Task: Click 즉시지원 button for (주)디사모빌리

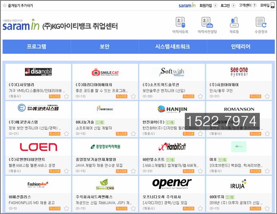Action: pyautogui.click(x=55, y=96)
